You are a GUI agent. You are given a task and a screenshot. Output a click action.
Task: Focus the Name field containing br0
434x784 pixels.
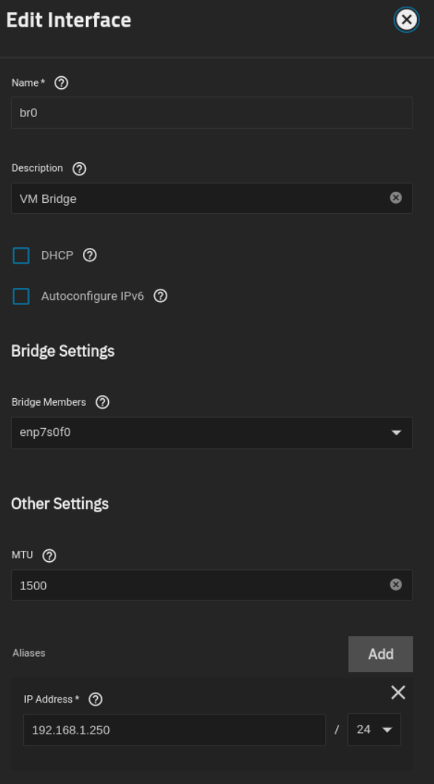[x=212, y=113]
